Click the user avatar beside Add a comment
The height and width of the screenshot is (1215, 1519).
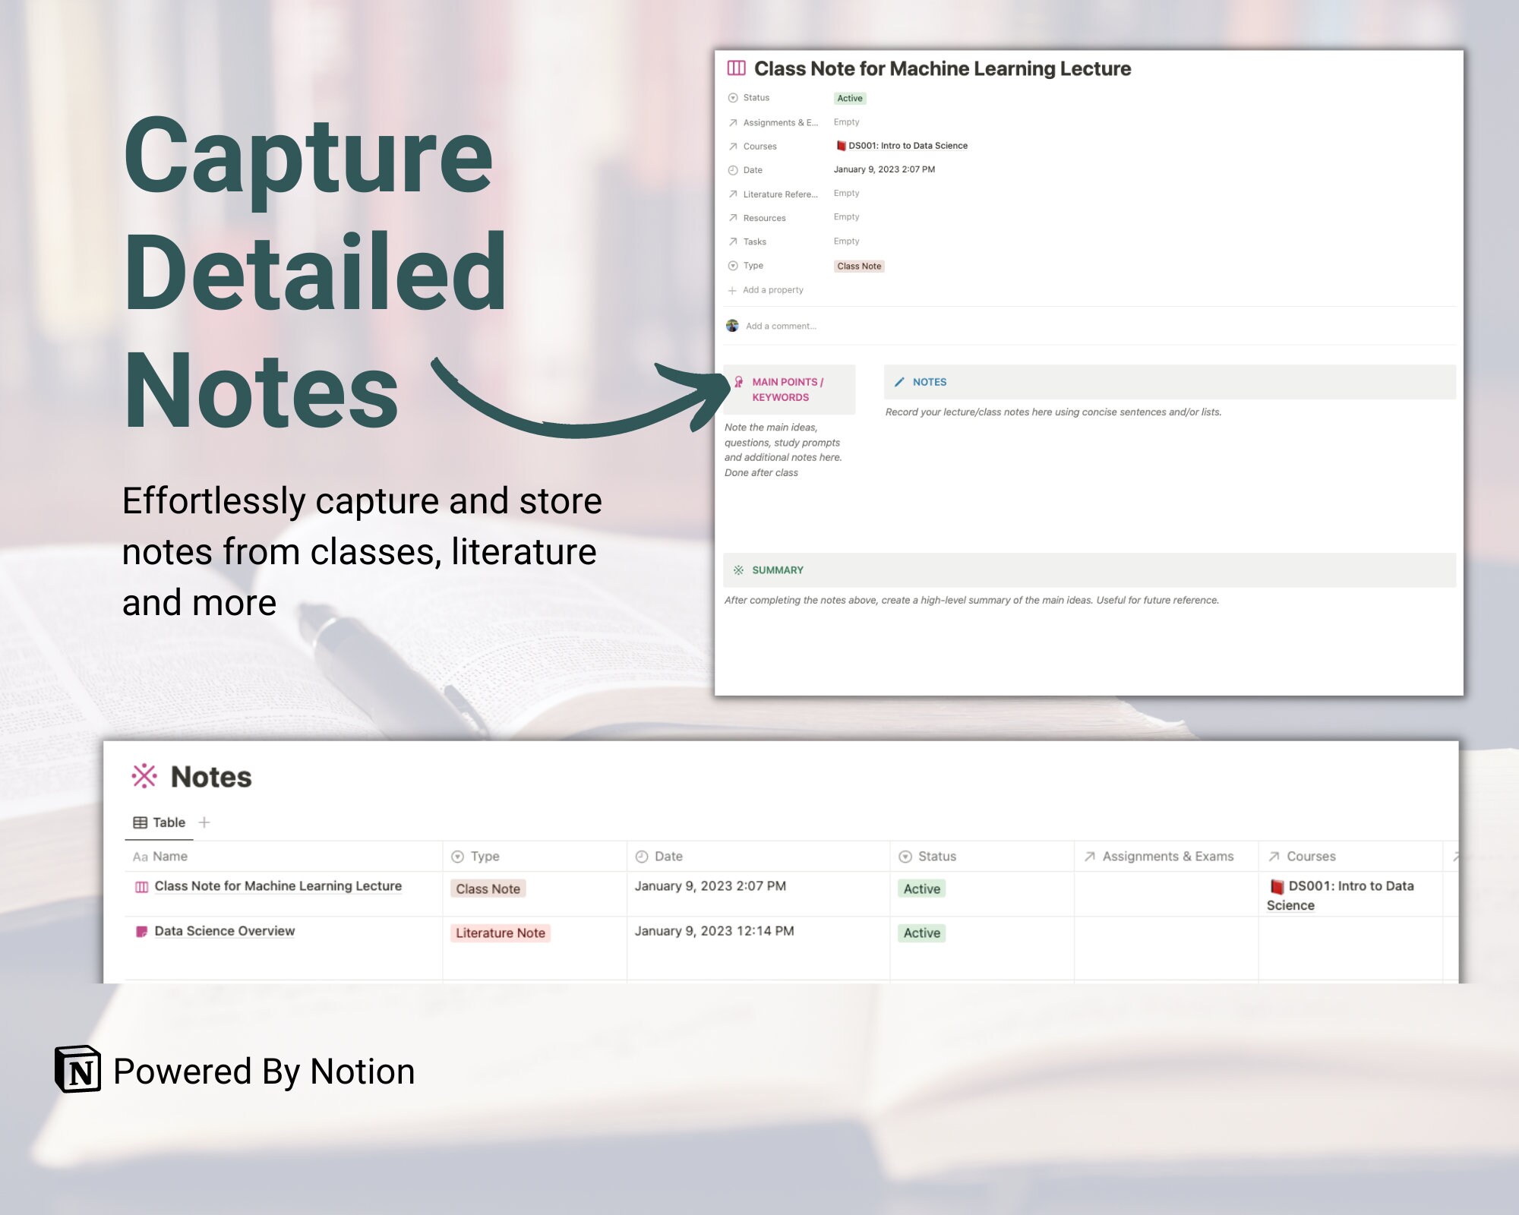click(x=732, y=326)
